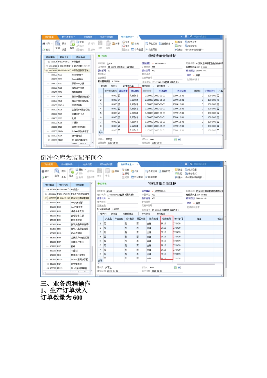Image resolution: width=267 pixels, height=378 pixels.
Task: Open 物料清单资料维护 dropdown in top screenshot
Action: [194, 50]
